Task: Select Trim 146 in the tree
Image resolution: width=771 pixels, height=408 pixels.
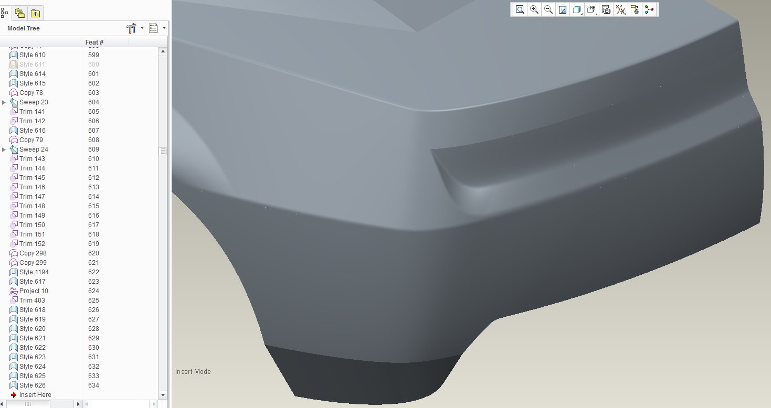Action: (32, 187)
